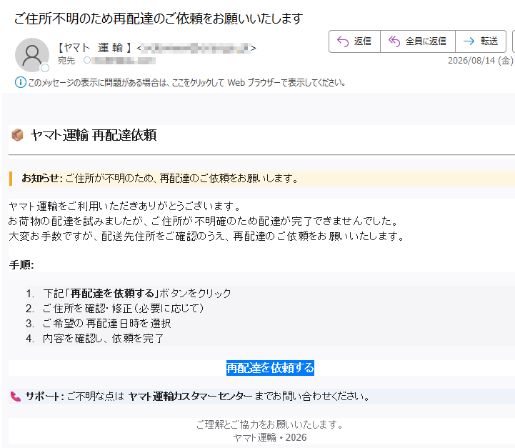Click the 返信 reply button
The height and width of the screenshot is (448, 515).
354,41
